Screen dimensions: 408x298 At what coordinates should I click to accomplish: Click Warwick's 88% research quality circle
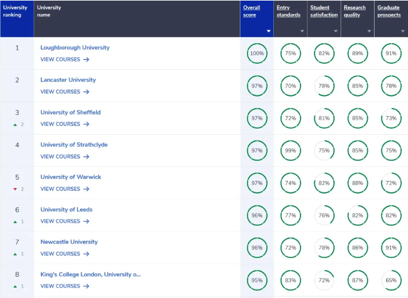358,183
